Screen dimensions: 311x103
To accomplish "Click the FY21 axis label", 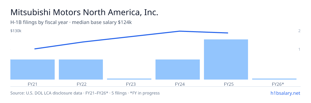I will 32,84.
